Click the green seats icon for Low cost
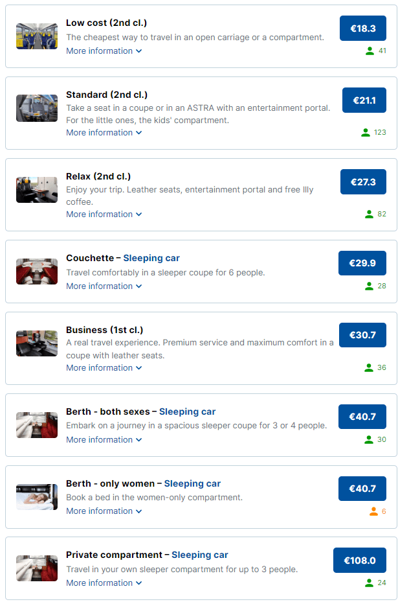 370,51
